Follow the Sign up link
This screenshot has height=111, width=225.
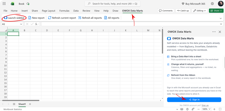tap(205, 105)
